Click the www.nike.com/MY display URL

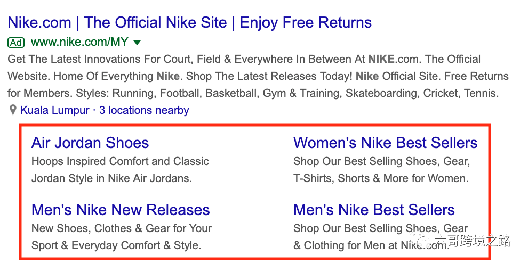coord(79,42)
